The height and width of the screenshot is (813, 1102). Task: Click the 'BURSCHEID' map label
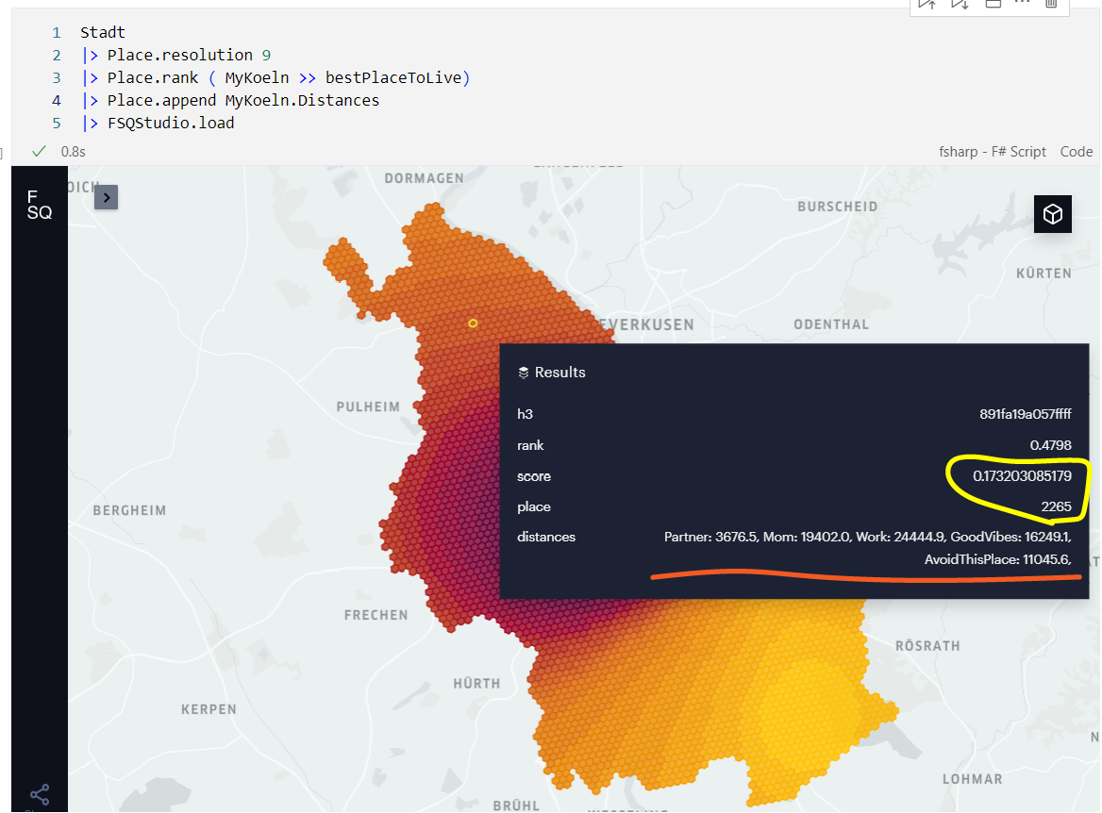[x=837, y=207]
